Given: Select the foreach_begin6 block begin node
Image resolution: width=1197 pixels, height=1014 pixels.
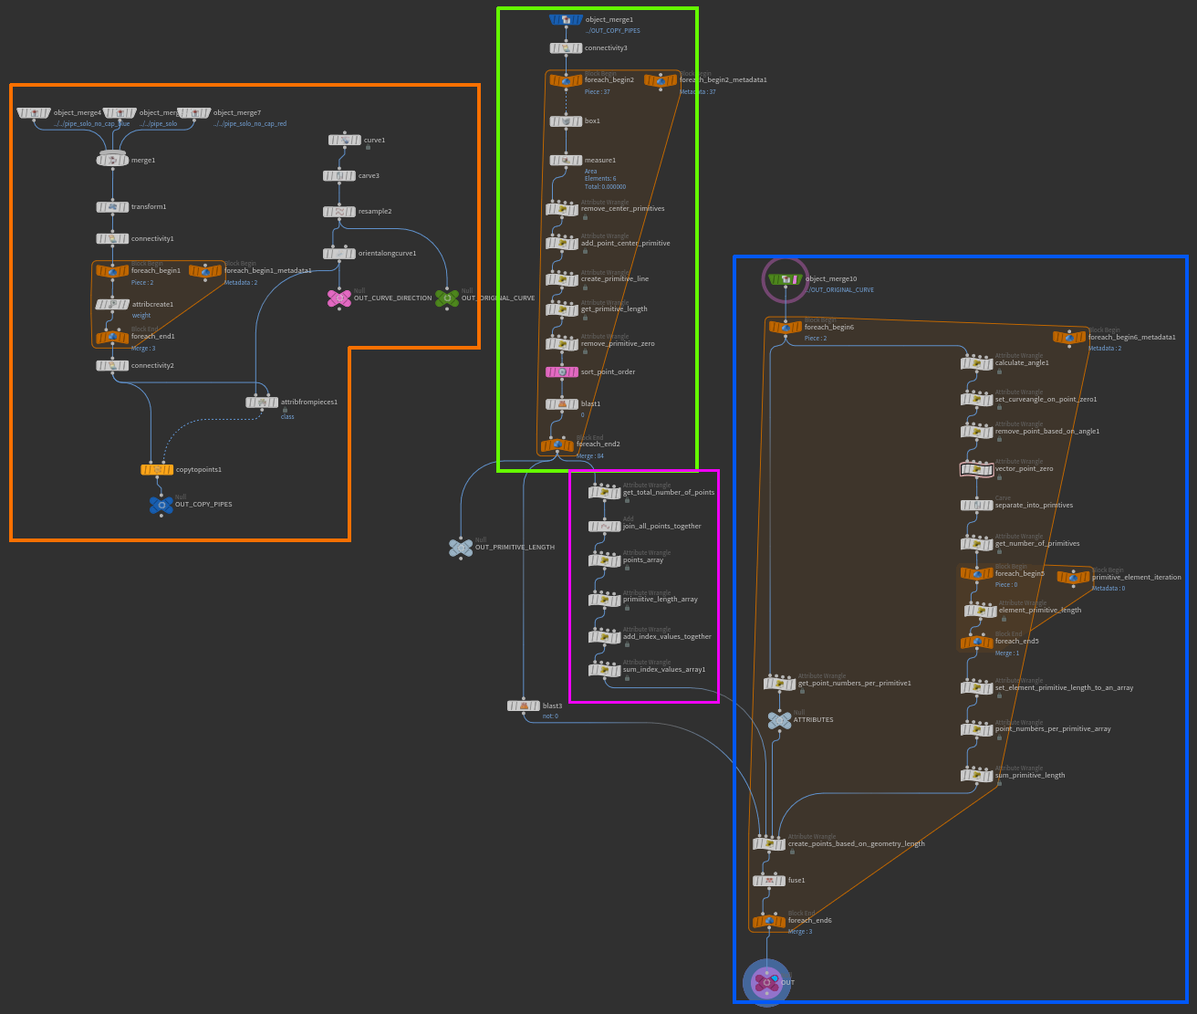Looking at the screenshot, I should (x=785, y=327).
